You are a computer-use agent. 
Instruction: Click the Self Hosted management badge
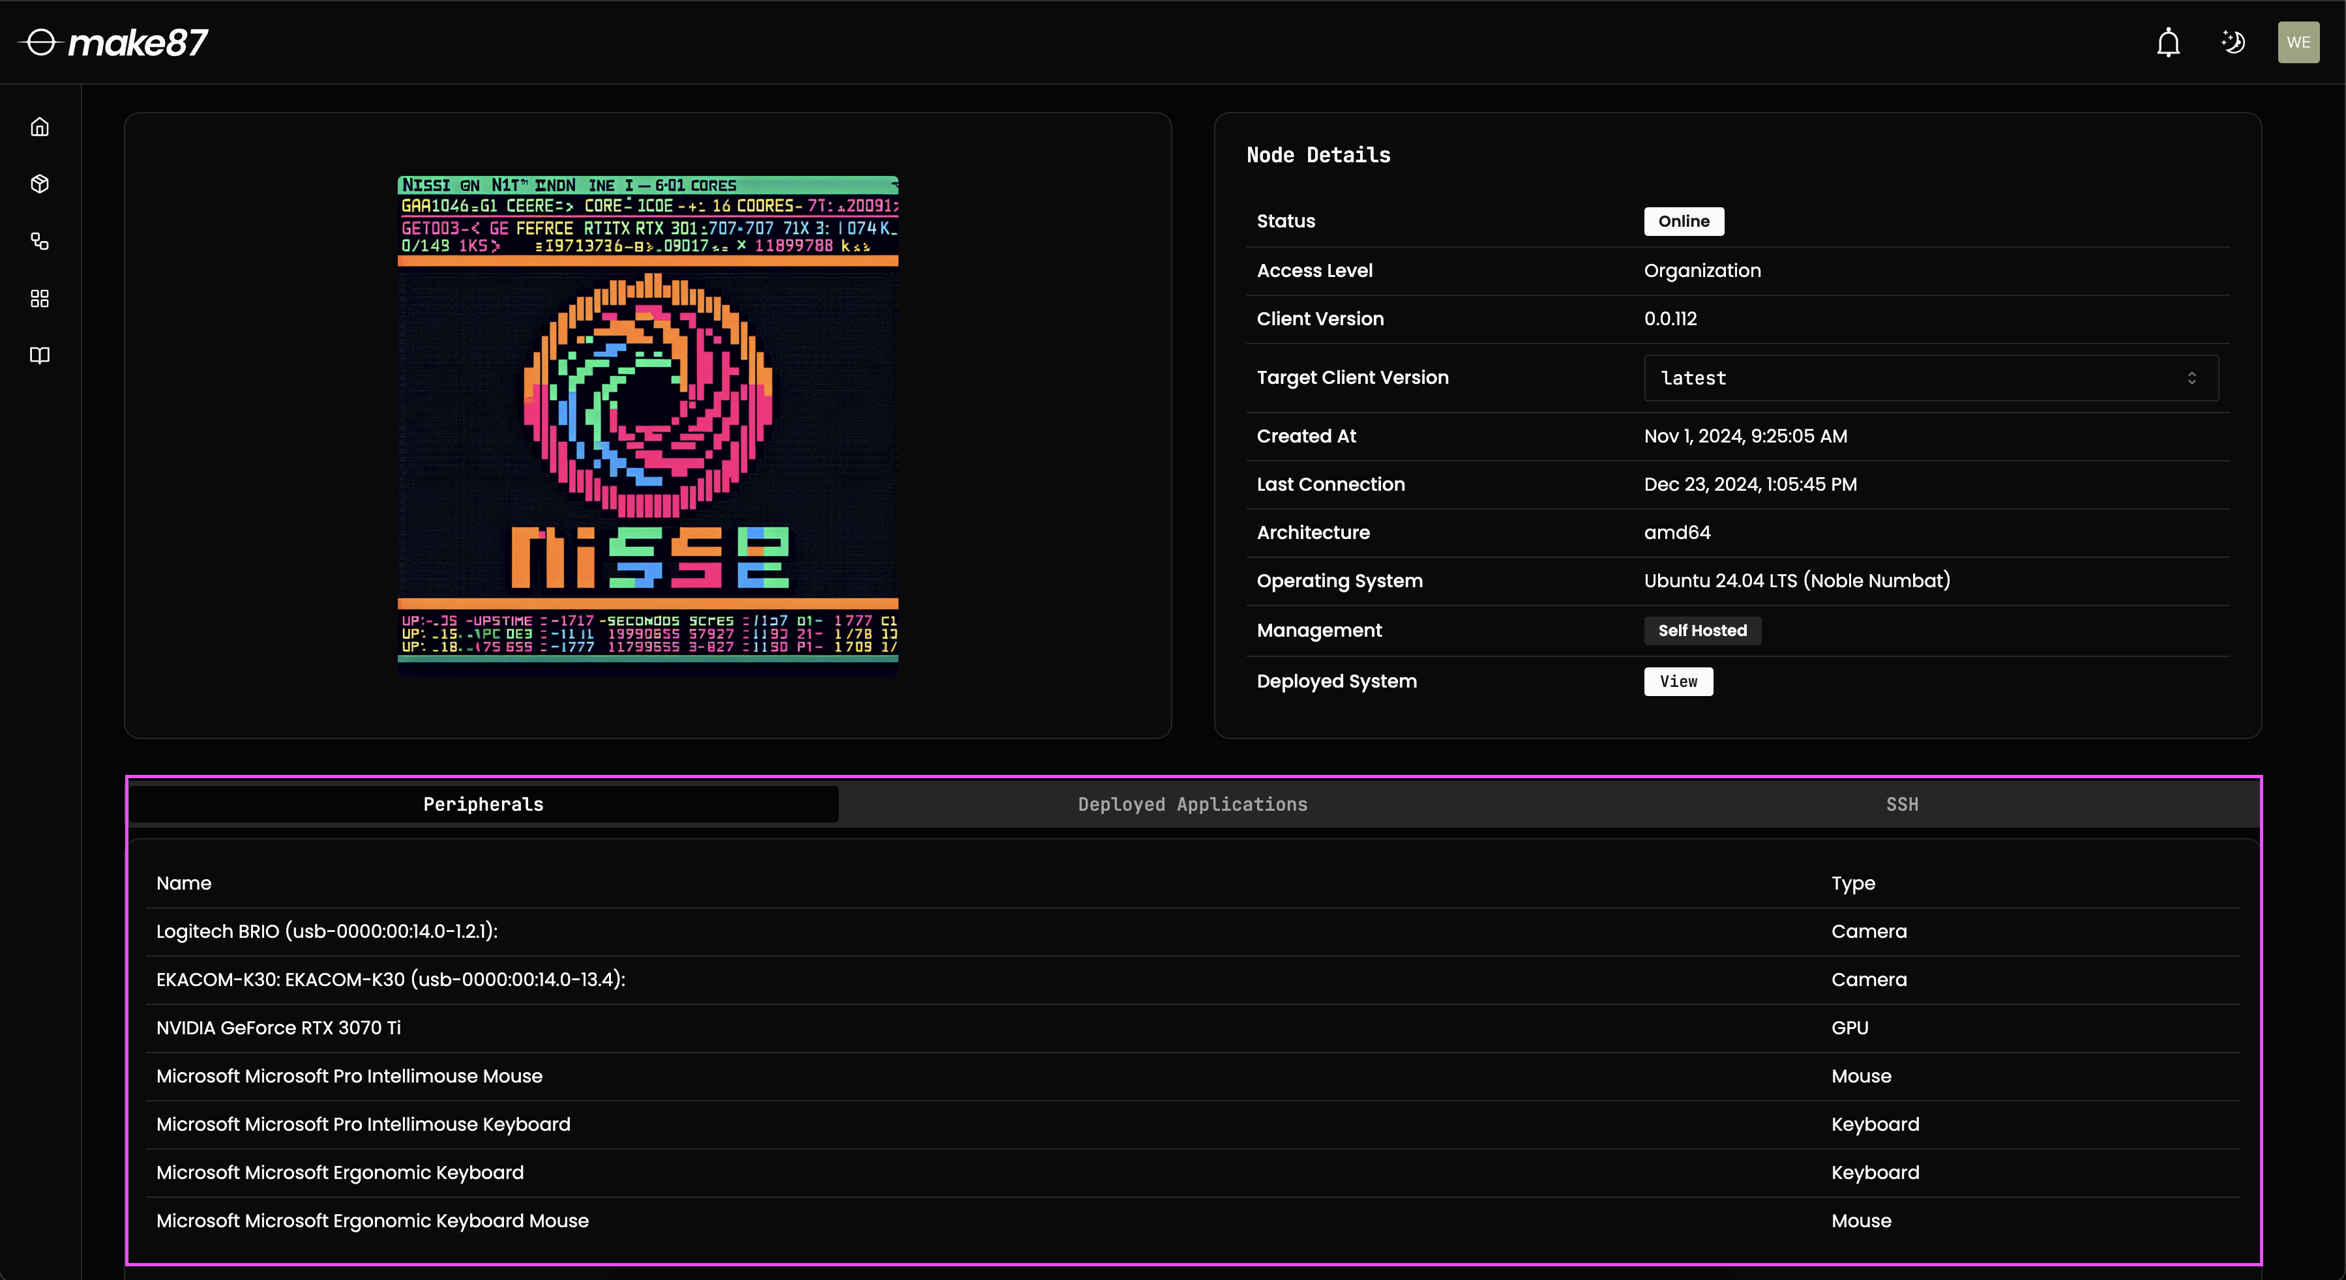pos(1701,630)
